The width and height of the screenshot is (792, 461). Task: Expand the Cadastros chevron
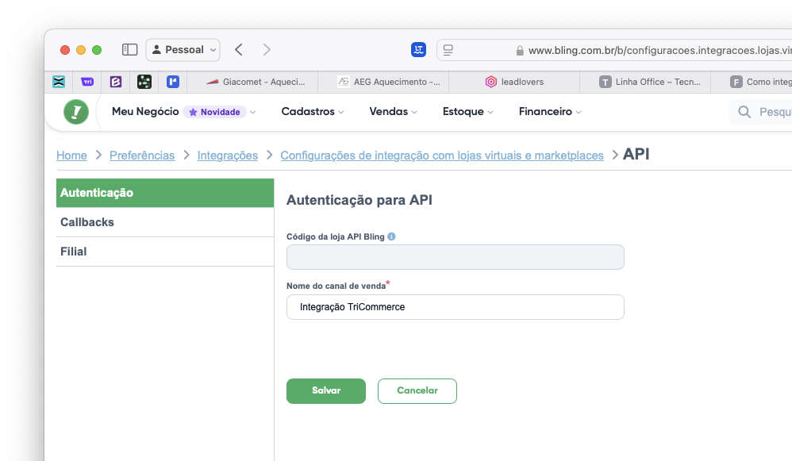pos(341,112)
